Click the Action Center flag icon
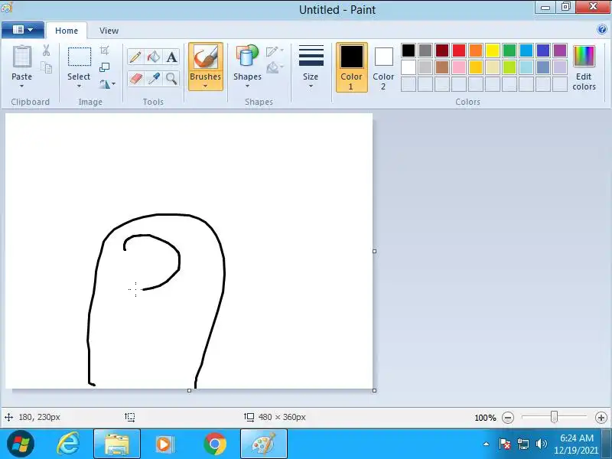 [x=505, y=444]
